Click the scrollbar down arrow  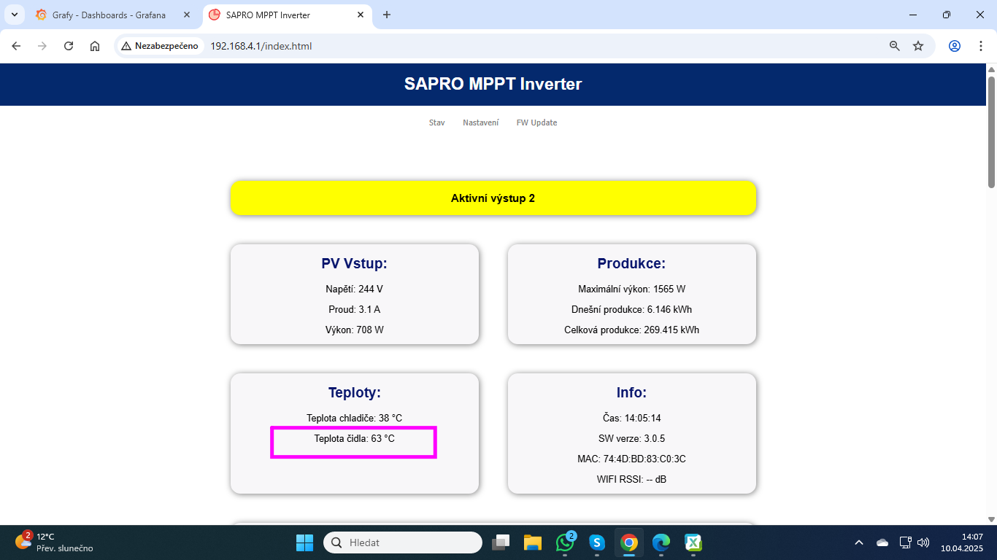point(991,519)
